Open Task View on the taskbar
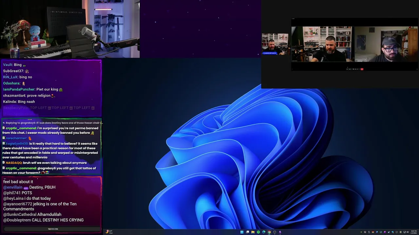Viewport: 419px width, 235px height. [x=247, y=232]
